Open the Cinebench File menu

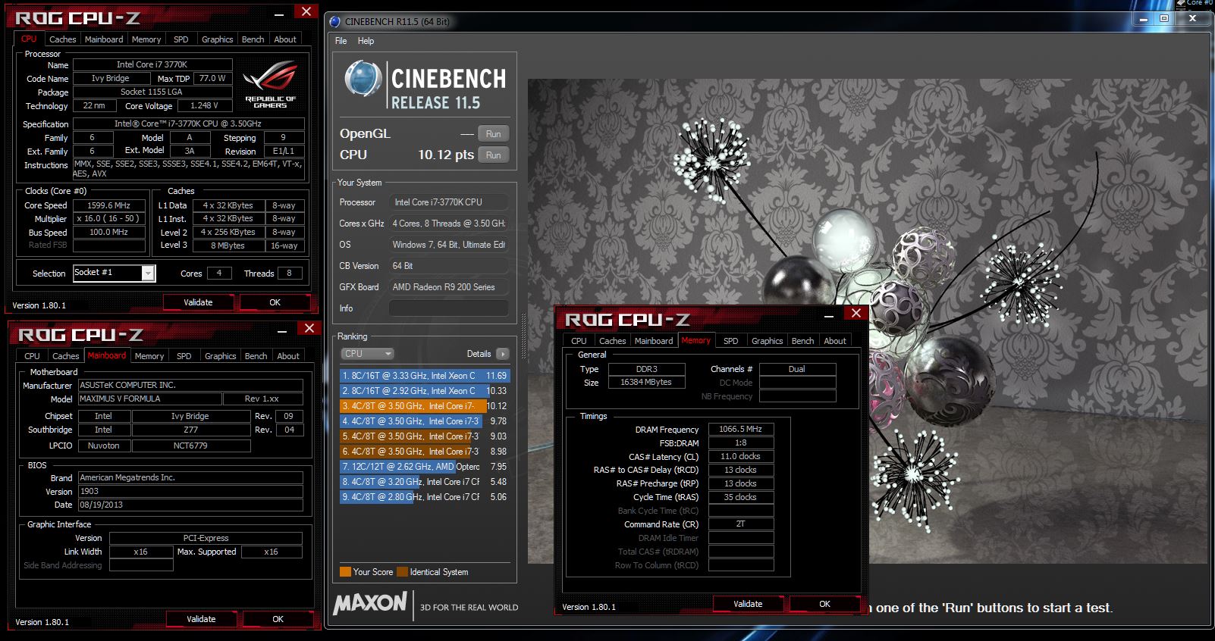tap(341, 41)
